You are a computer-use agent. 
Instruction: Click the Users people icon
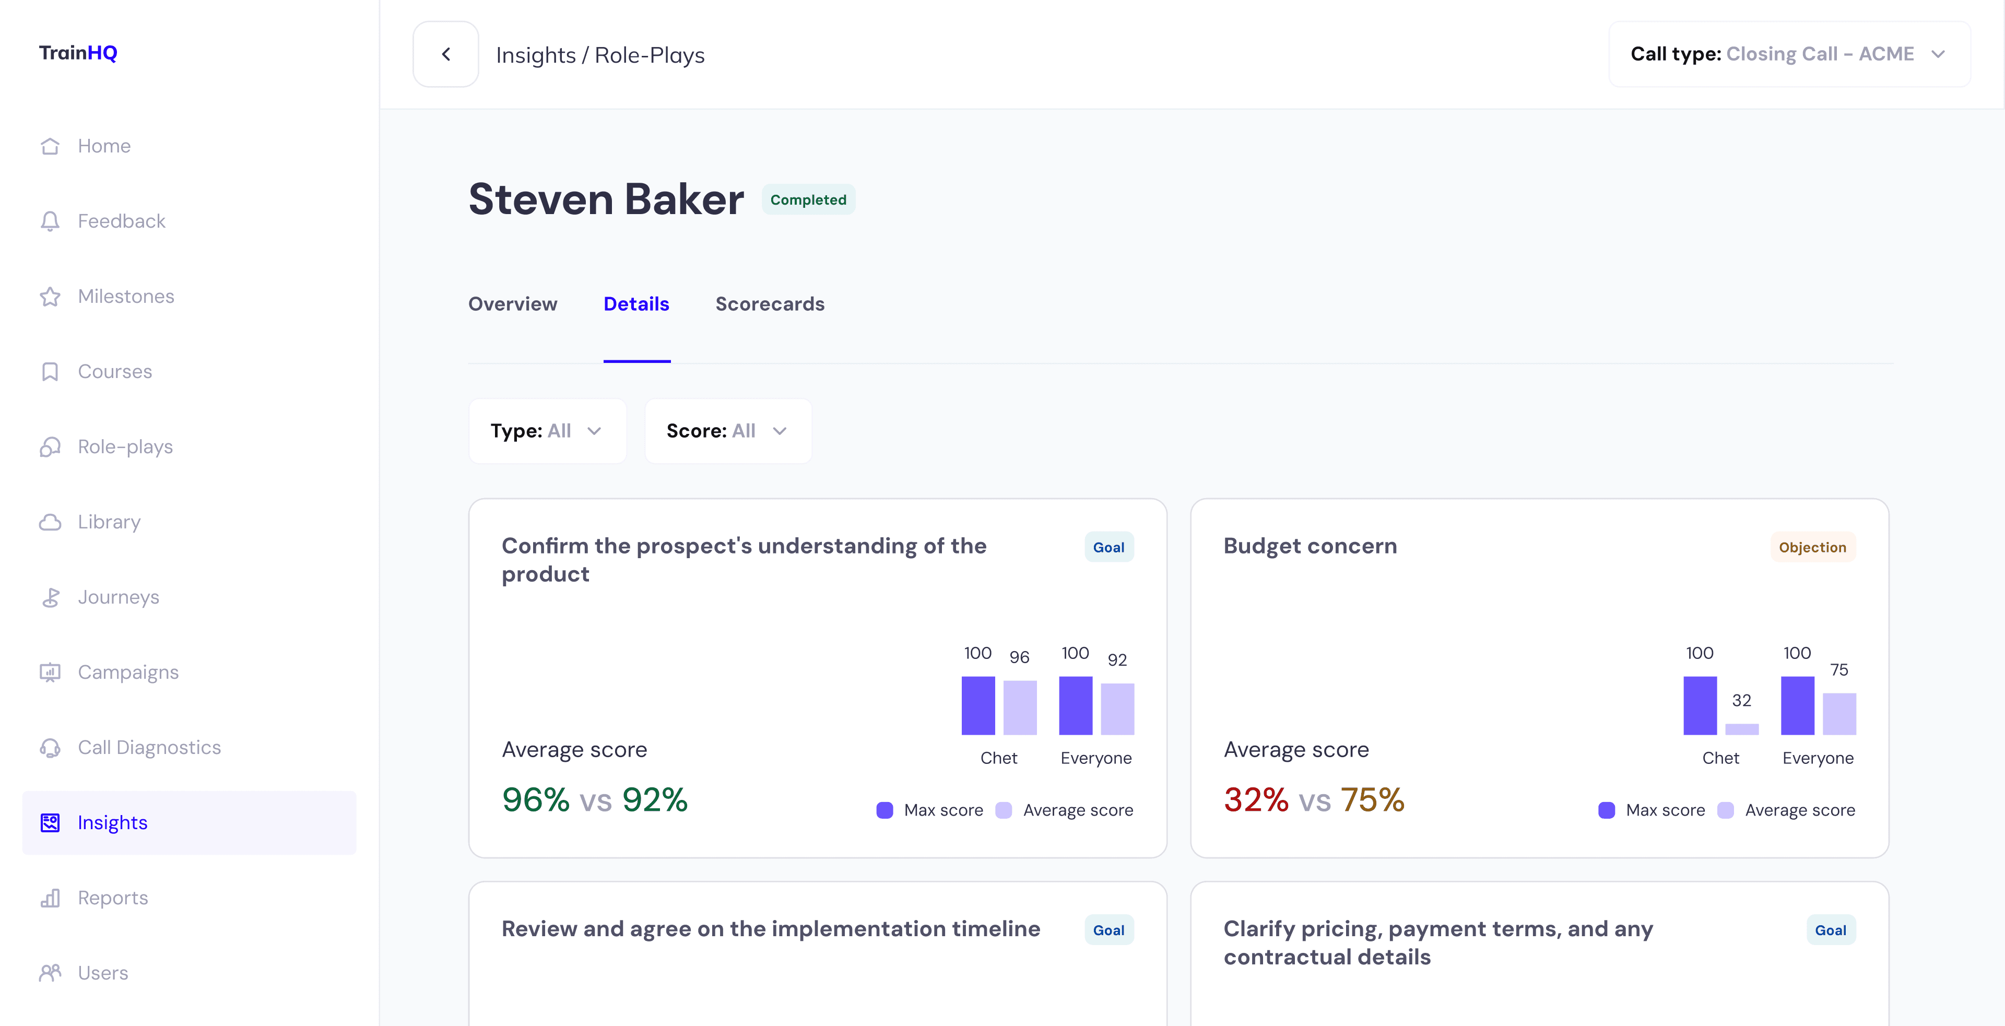click(50, 973)
